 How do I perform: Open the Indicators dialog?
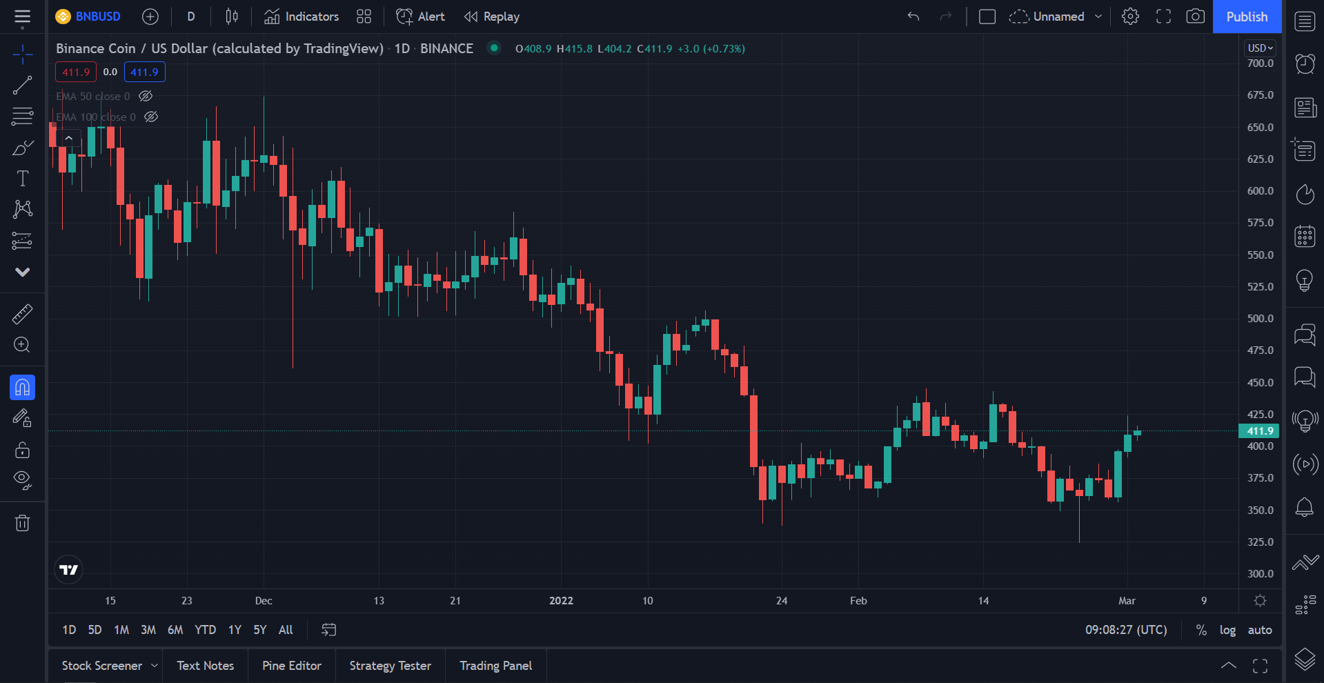pos(302,17)
